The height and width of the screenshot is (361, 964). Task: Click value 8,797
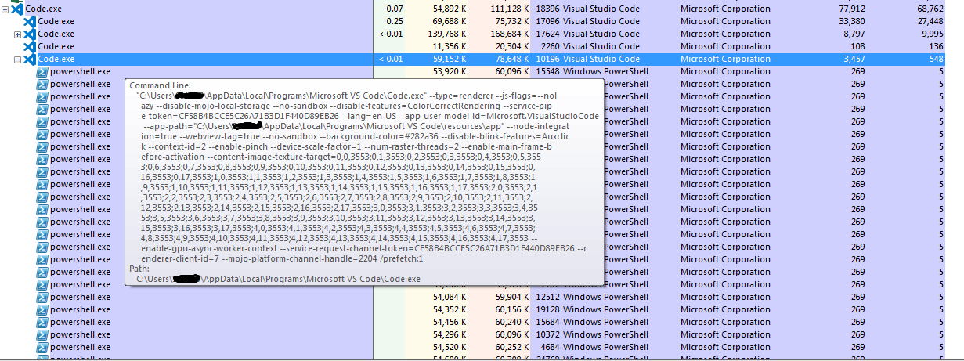click(853, 34)
